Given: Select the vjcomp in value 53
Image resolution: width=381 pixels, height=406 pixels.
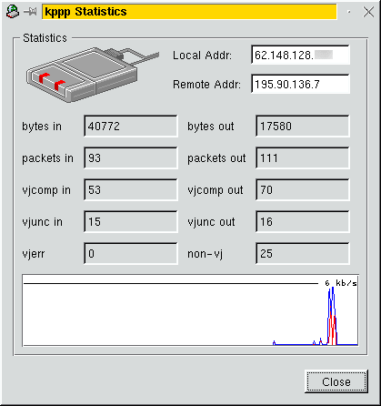Looking at the screenshot, I should point(131,189).
